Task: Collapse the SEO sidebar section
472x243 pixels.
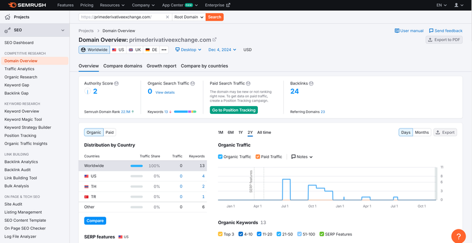Action: tap(63, 30)
